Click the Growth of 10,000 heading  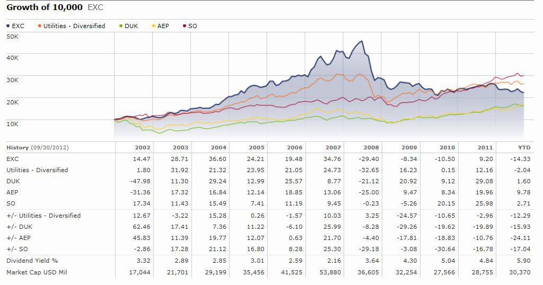point(45,7)
